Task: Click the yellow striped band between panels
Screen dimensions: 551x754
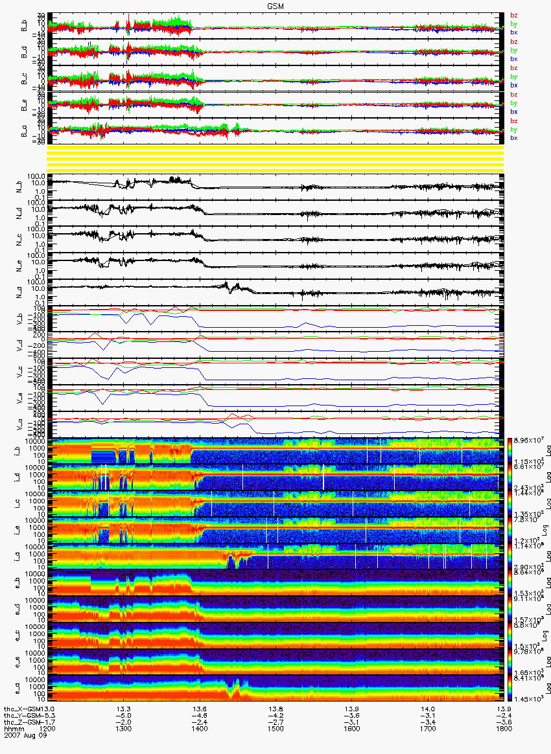Action: [x=275, y=159]
